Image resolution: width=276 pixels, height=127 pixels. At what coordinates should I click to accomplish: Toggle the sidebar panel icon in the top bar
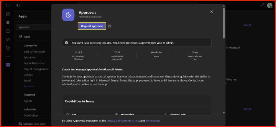tap(18, 5)
